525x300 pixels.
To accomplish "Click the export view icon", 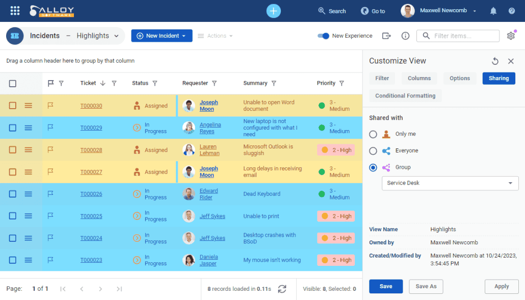I will (x=386, y=36).
